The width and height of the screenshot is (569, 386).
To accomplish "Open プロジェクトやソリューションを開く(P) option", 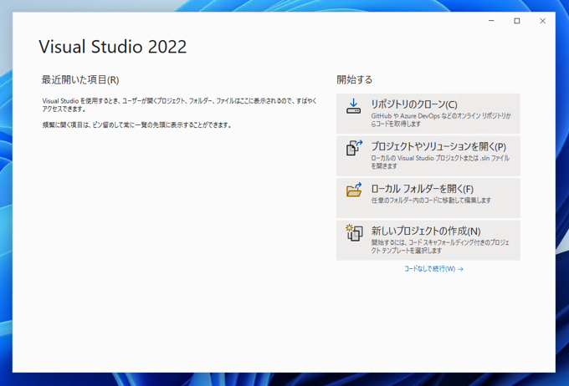I will 428,156.
